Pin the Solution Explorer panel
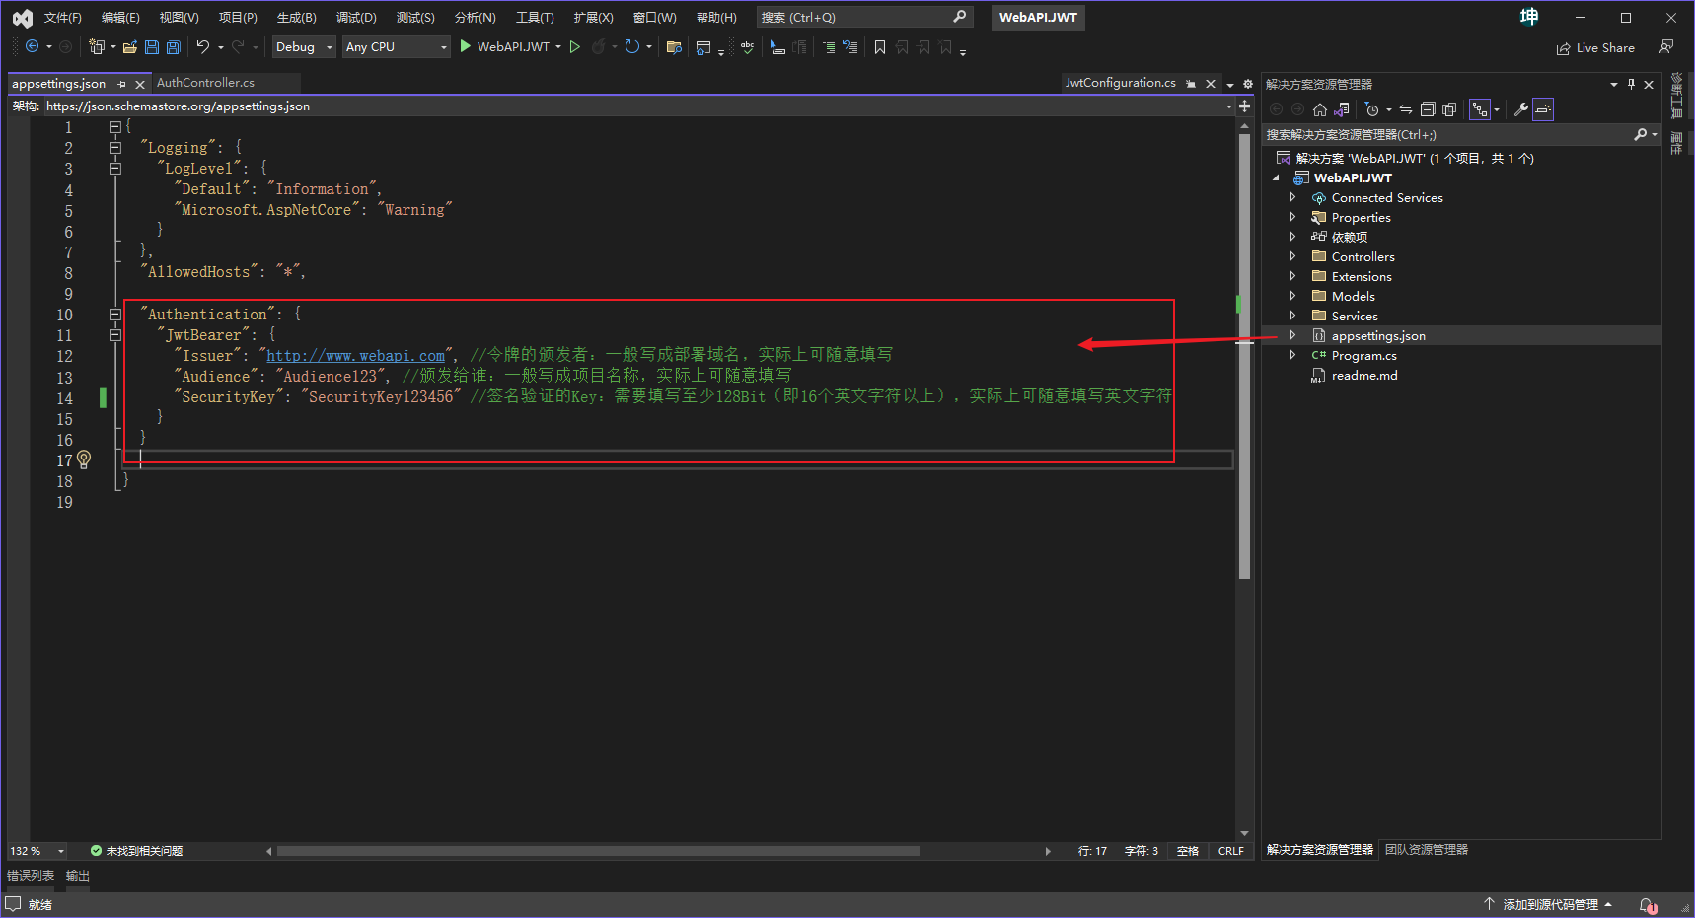Screen dimensions: 1695x918 (x=1631, y=84)
